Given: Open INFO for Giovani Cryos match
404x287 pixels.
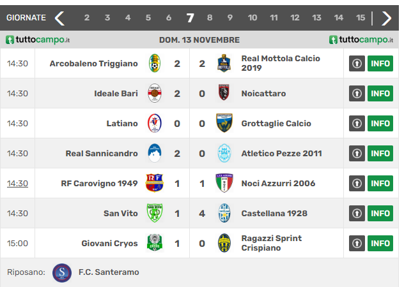Looking at the screenshot, I should point(380,243).
